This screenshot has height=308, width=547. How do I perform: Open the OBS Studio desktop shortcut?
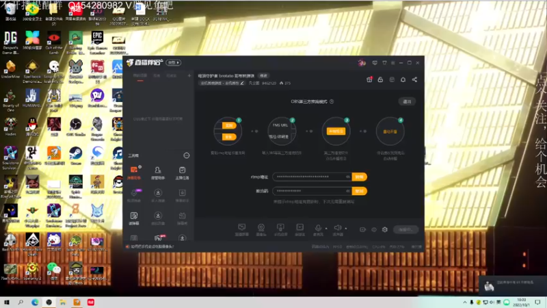75,127
